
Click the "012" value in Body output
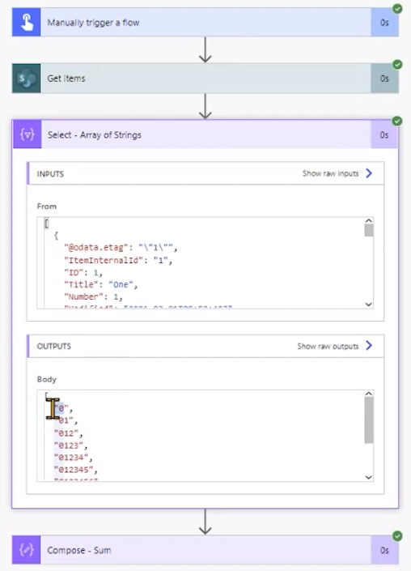click(66, 433)
